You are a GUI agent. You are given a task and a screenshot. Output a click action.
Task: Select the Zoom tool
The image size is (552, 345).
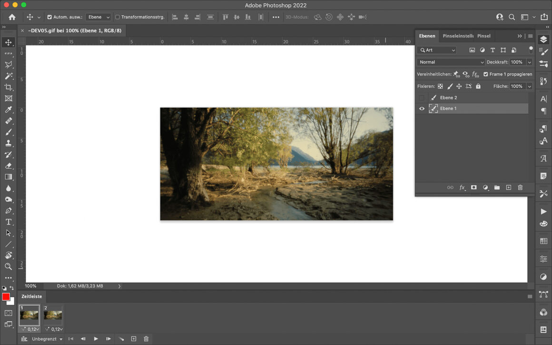9,266
